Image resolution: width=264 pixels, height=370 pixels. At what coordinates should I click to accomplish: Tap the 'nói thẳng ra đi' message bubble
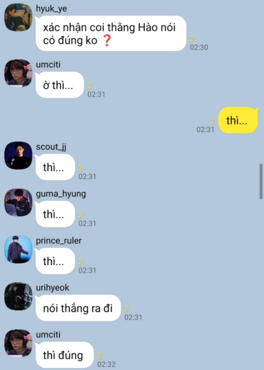(78, 308)
